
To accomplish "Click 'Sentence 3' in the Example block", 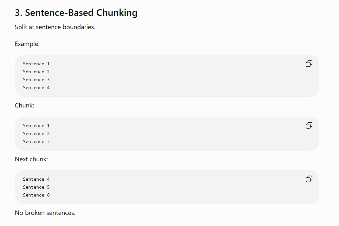I will pyautogui.click(x=36, y=80).
